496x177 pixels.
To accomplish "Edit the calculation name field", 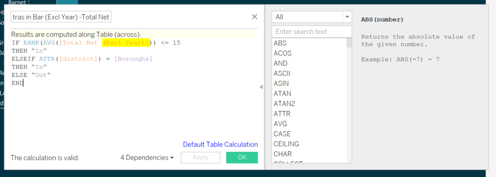I will [61, 17].
